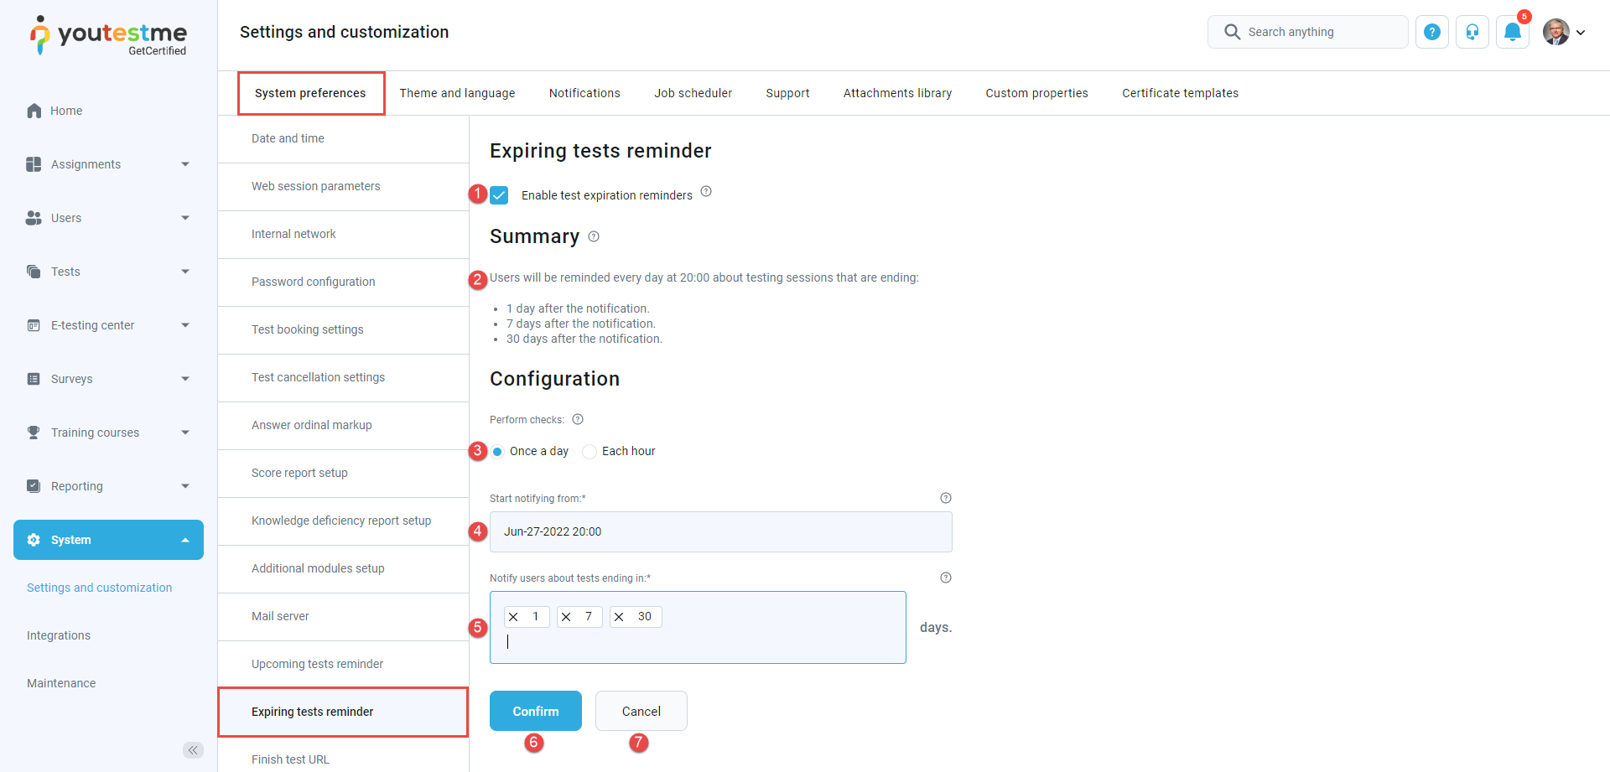Select the Each hour radio option
The height and width of the screenshot is (772, 1610).
point(589,452)
